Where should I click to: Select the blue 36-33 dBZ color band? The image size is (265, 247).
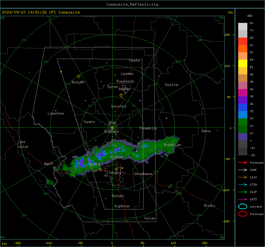point(243,107)
